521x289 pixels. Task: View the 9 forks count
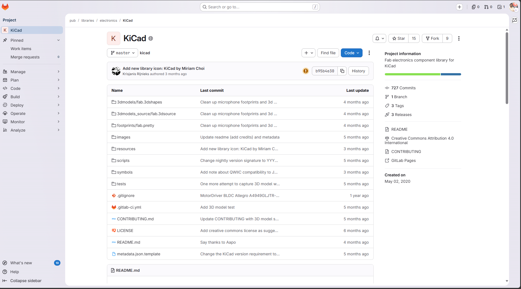(x=447, y=38)
